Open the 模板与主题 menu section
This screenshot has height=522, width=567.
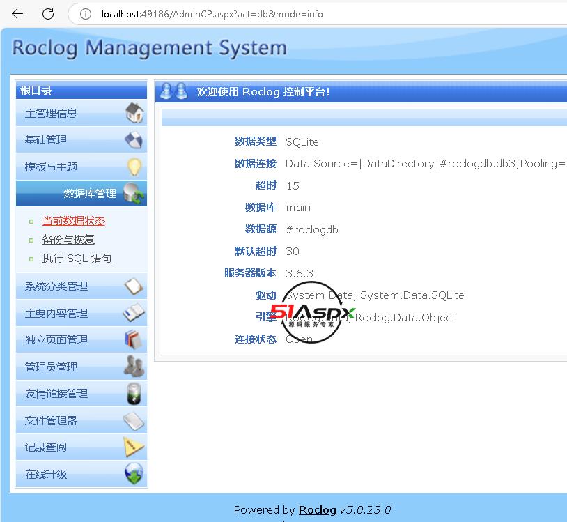point(81,167)
